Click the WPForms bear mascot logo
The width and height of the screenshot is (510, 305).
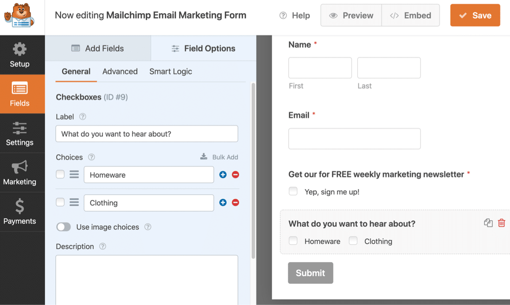19,15
